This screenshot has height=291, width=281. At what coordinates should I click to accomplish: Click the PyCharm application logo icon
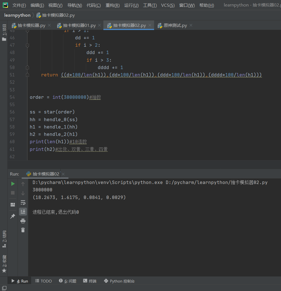pos(5,5)
